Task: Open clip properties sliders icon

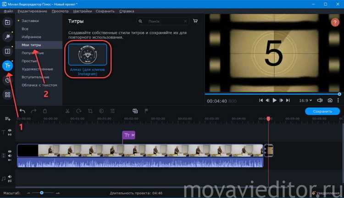Action: (112, 111)
